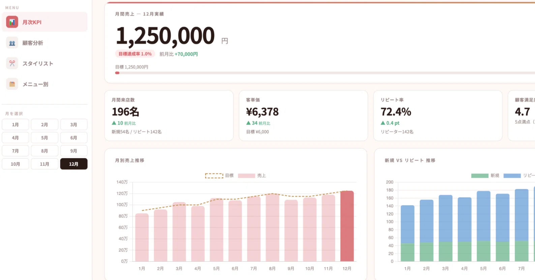Open the メニュー別 menu item
535x280 pixels.
tap(44, 84)
